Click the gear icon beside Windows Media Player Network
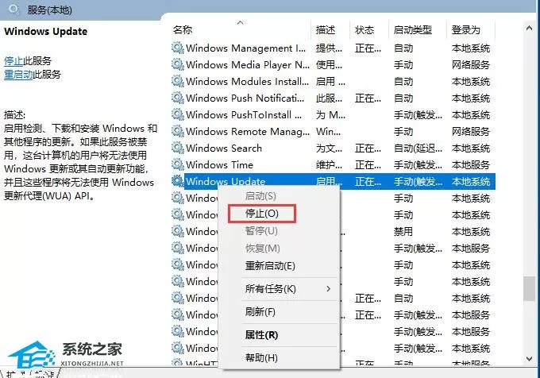 pos(178,64)
